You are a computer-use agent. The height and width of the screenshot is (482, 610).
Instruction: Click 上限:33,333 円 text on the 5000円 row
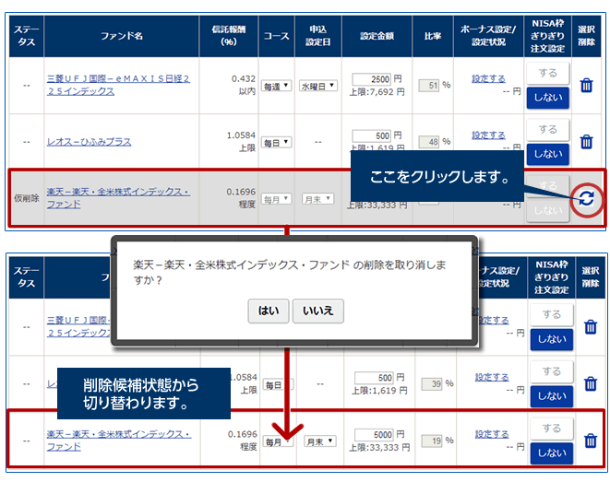pos(379,447)
